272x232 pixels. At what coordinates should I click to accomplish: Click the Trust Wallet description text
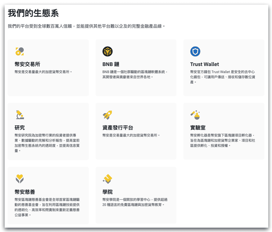coord(222,77)
